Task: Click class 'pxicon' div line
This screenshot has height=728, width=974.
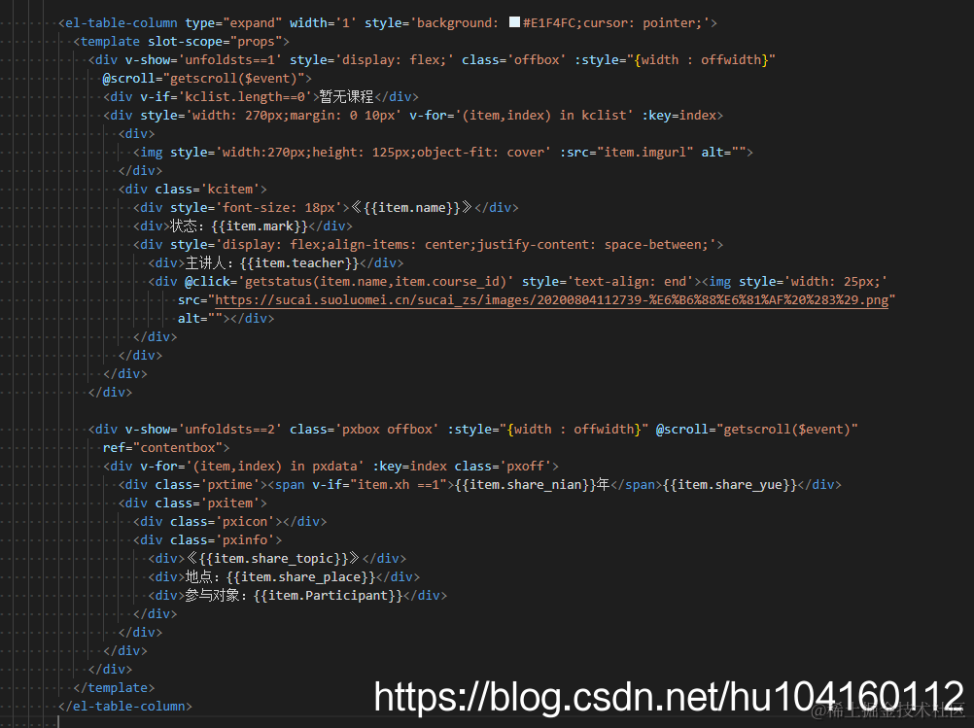Action: pyautogui.click(x=229, y=522)
